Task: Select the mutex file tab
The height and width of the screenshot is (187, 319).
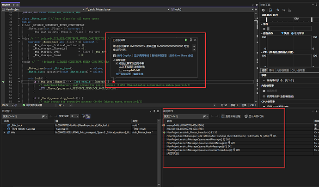Action: tap(6, 5)
